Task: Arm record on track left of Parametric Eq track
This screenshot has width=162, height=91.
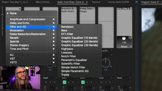Action: 54,82
